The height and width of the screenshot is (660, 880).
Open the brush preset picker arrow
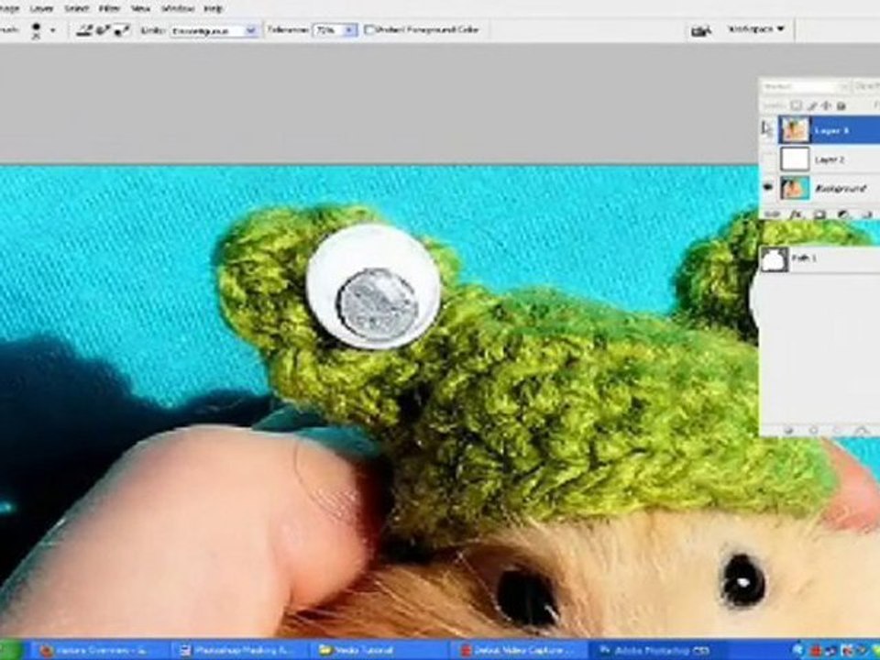click(x=53, y=29)
